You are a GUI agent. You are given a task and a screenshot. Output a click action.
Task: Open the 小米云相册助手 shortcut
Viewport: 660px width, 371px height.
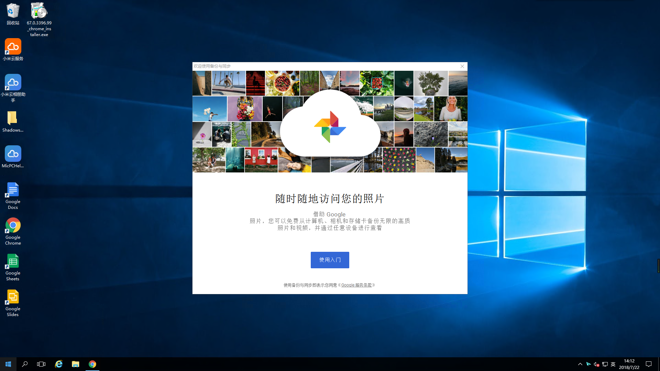[13, 88]
